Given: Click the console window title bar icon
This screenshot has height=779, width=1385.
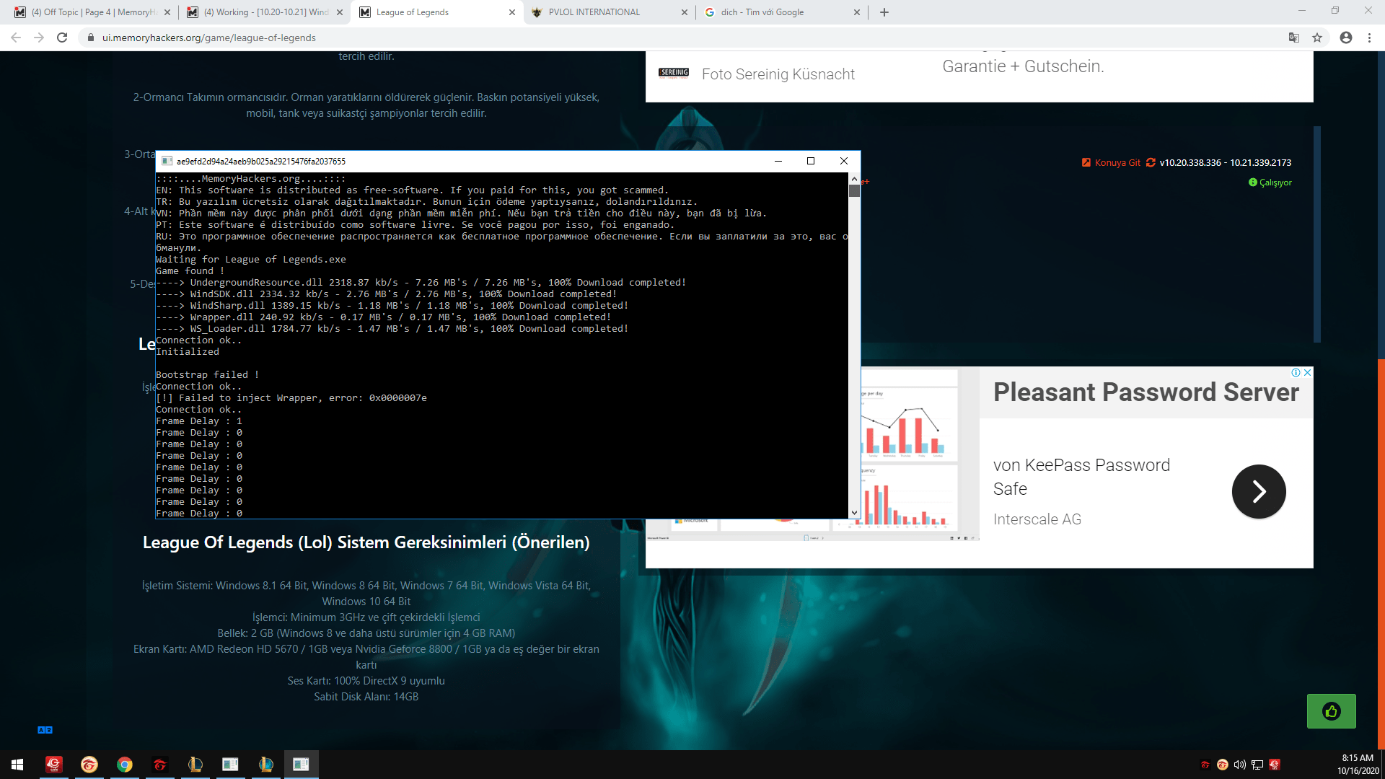Looking at the screenshot, I should pyautogui.click(x=167, y=161).
